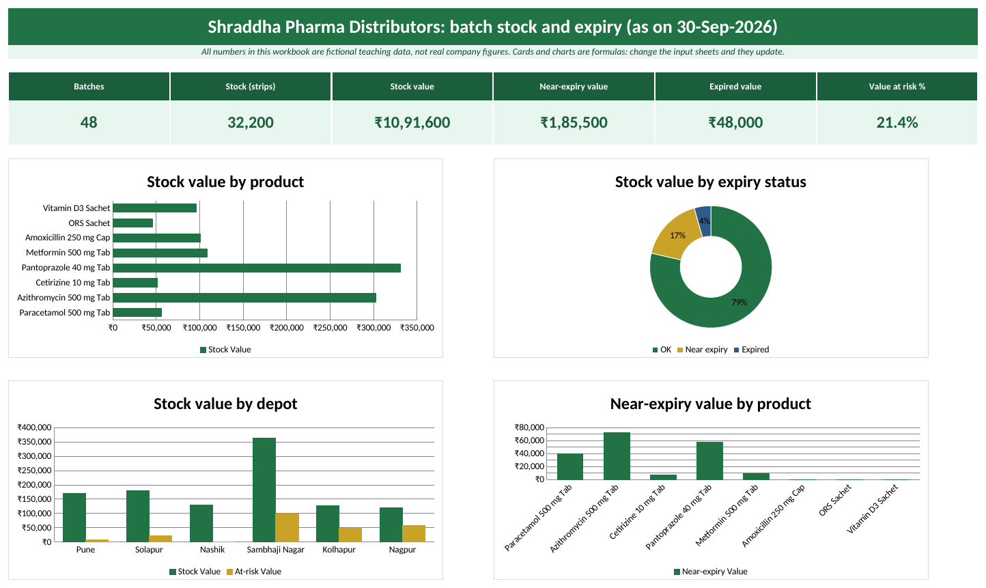Image resolution: width=986 pixels, height=588 pixels.
Task: Click the Cetirizine 10 mg Tab bar
Action: tap(135, 283)
